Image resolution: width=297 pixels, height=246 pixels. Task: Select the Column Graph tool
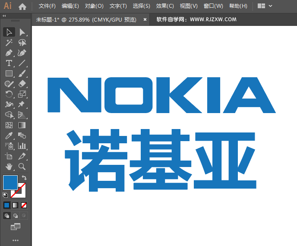point(22,146)
